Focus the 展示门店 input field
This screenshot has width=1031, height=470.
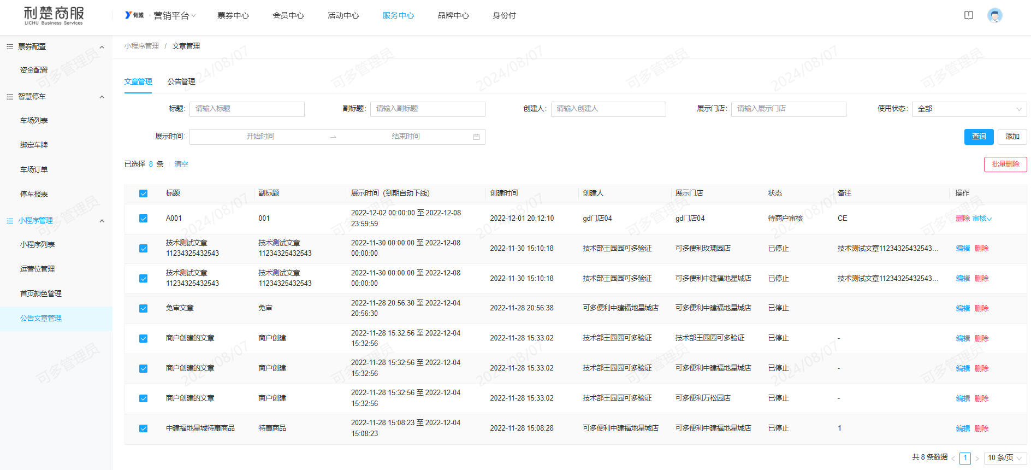tap(789, 109)
